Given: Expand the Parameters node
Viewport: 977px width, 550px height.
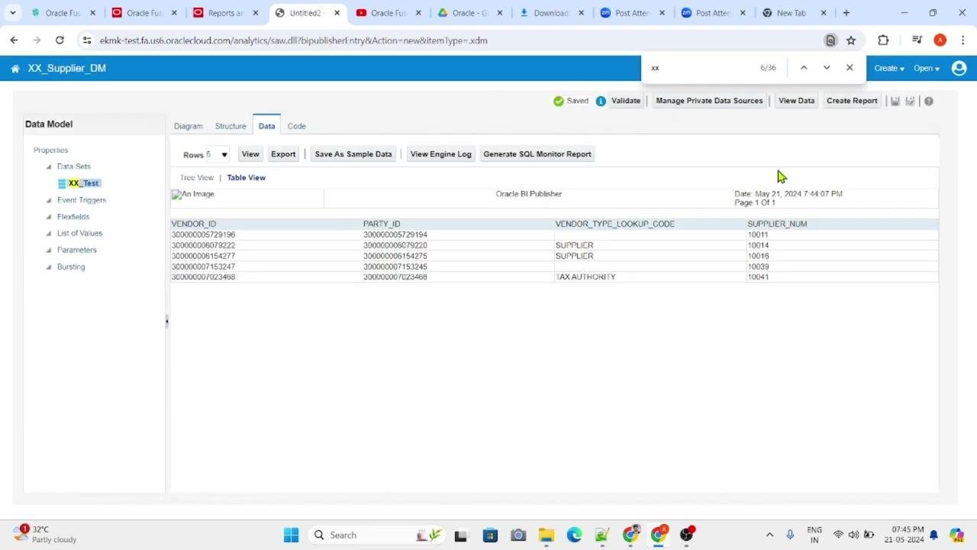Looking at the screenshot, I should [49, 251].
